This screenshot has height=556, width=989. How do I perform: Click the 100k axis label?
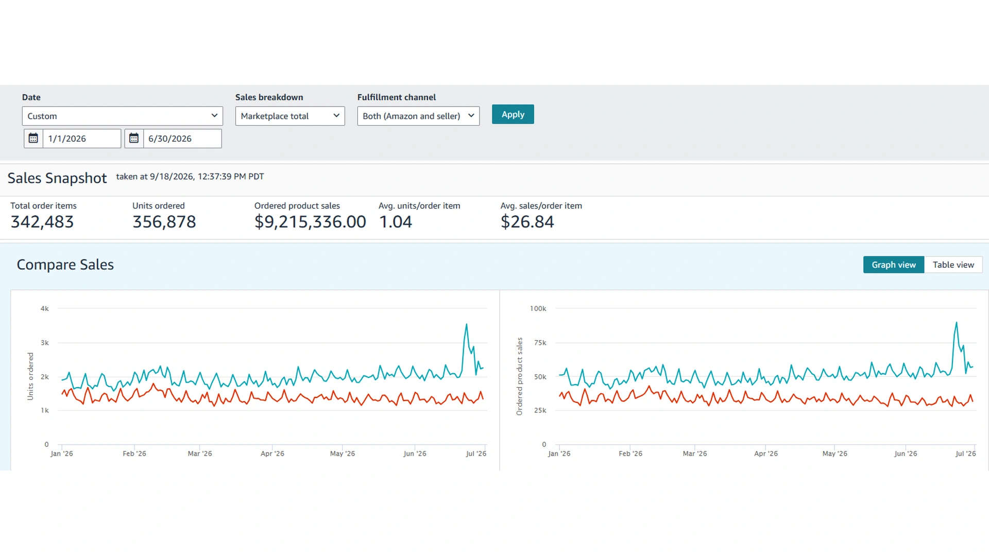538,308
